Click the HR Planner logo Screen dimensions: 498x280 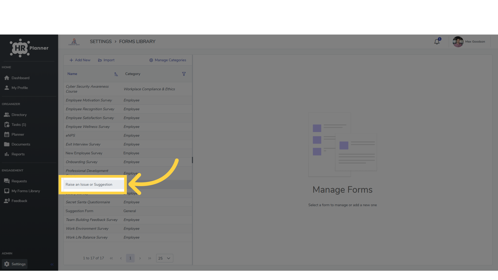pyautogui.click(x=29, y=48)
